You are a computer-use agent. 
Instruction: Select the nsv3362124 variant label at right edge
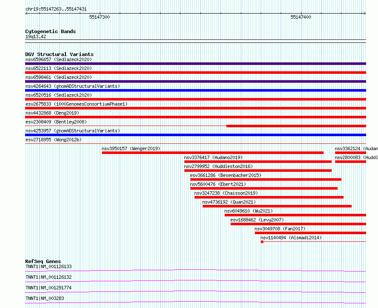click(356, 148)
